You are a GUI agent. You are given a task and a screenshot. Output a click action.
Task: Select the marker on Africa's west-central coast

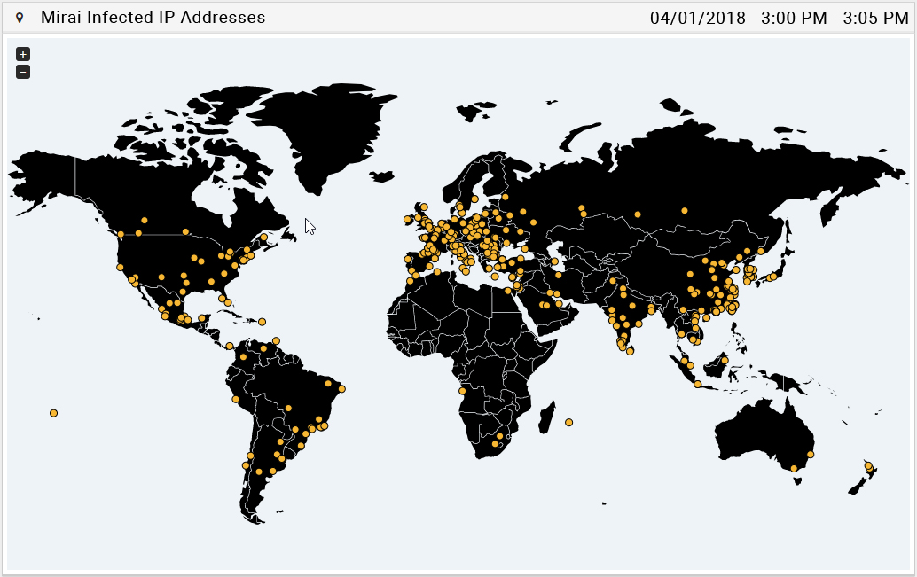(x=462, y=390)
